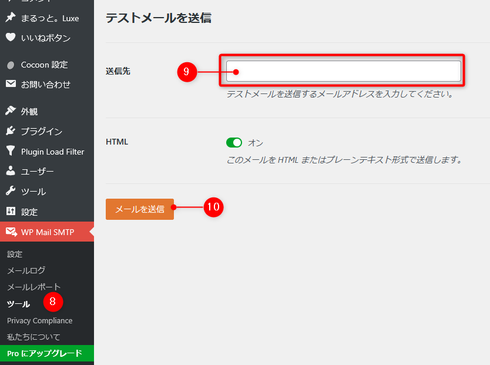
Task: Click the pin icon beside まるっと。Luxe
Action: [11, 18]
